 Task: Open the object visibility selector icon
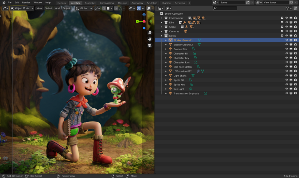pos(132,8)
